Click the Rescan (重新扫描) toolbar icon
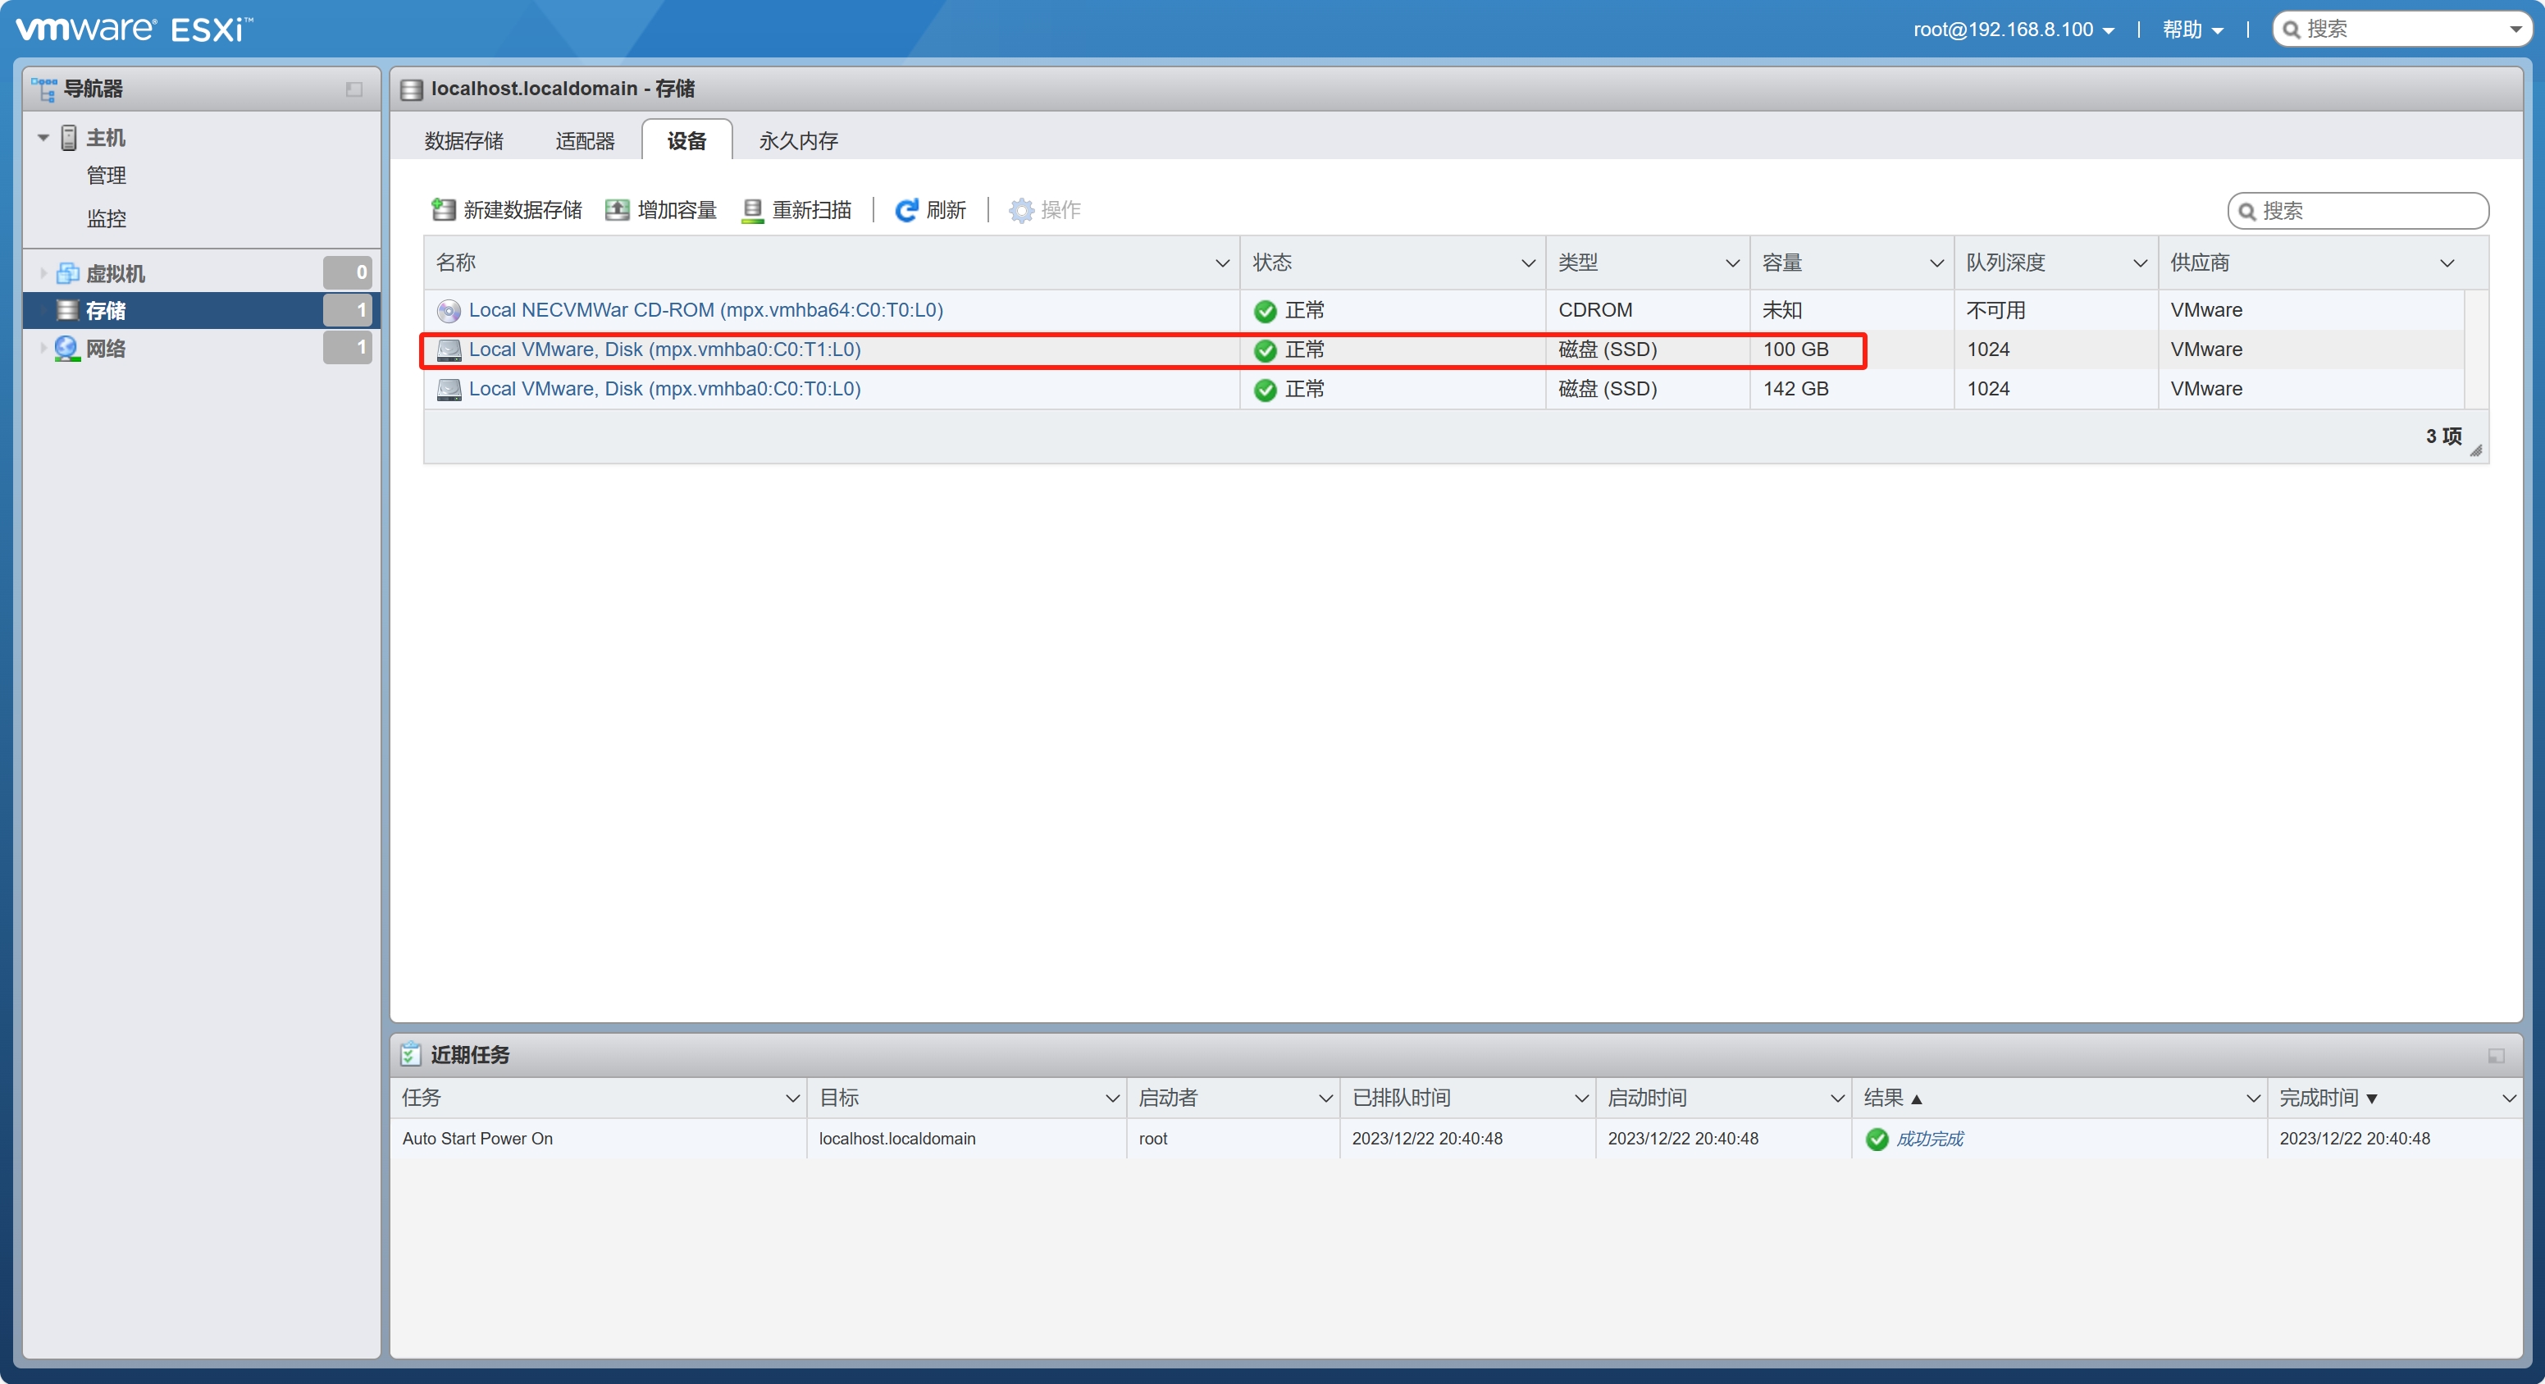Image resolution: width=2545 pixels, height=1384 pixels. point(753,209)
